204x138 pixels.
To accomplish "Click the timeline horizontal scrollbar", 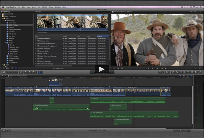I will [x=83, y=128].
